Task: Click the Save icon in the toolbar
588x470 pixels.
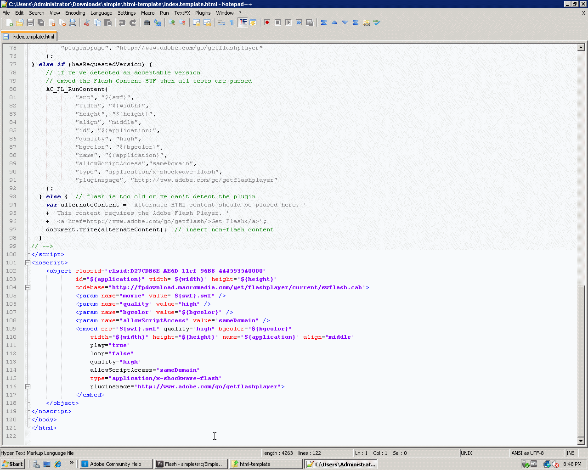Action: click(x=30, y=22)
